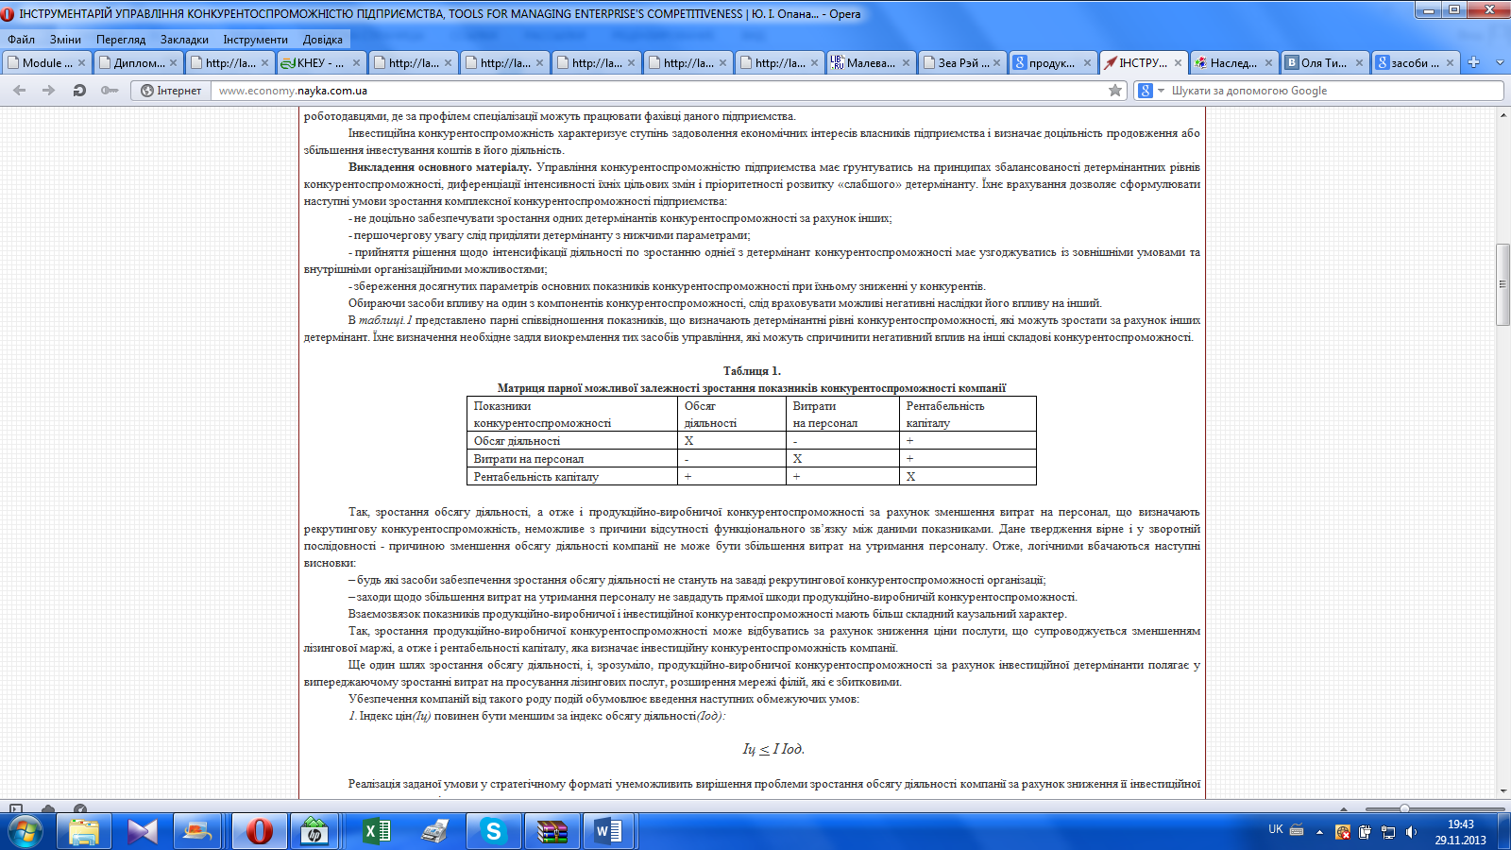Reload the current page
The width and height of the screenshot is (1511, 850).
click(x=79, y=91)
